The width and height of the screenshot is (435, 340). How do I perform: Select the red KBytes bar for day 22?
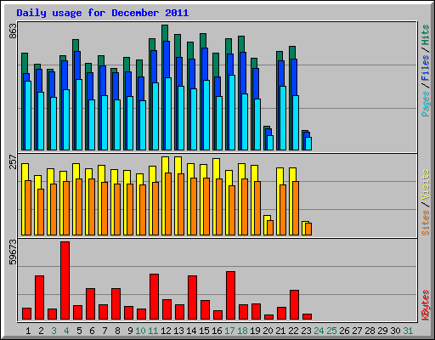[x=294, y=305]
